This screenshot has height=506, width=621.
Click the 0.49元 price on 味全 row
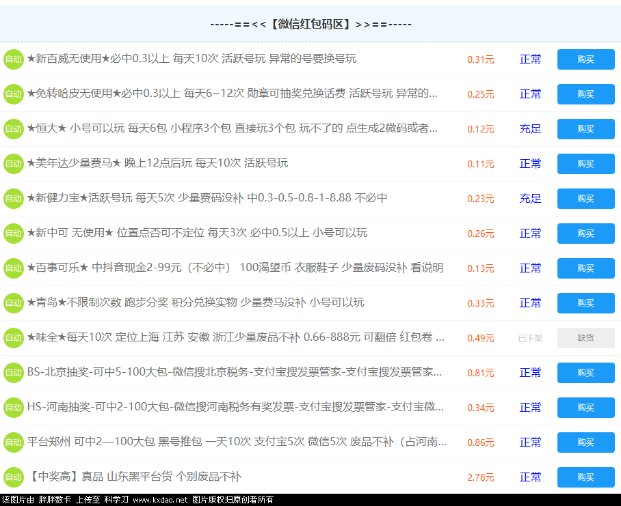(481, 338)
